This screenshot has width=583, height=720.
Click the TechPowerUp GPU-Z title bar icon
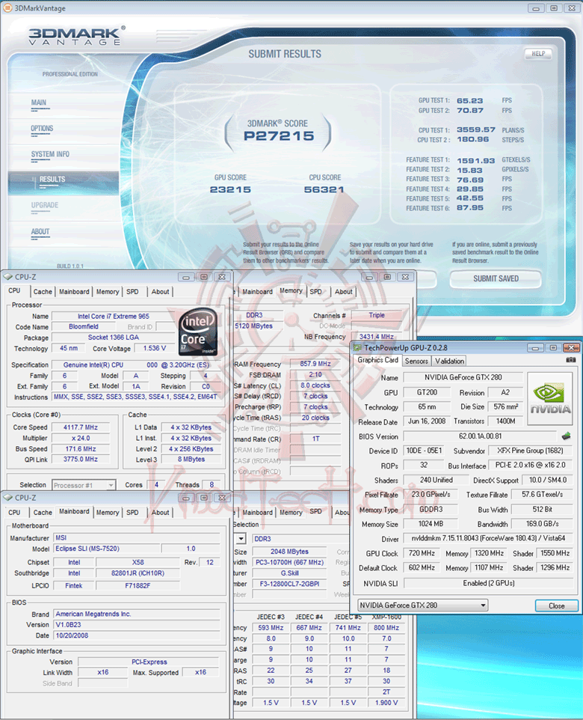click(357, 347)
